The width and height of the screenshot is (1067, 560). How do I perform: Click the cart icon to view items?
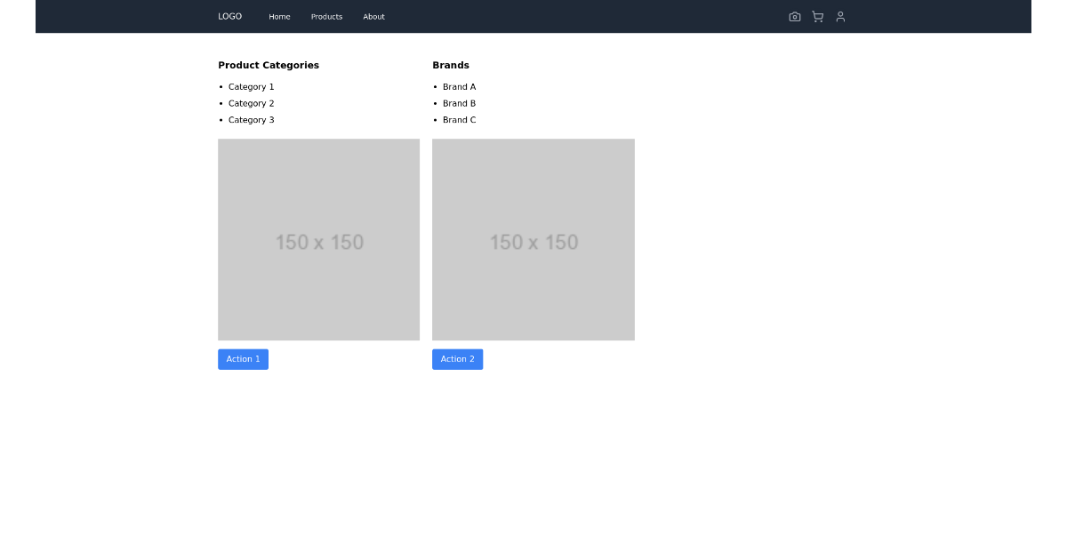817,16
